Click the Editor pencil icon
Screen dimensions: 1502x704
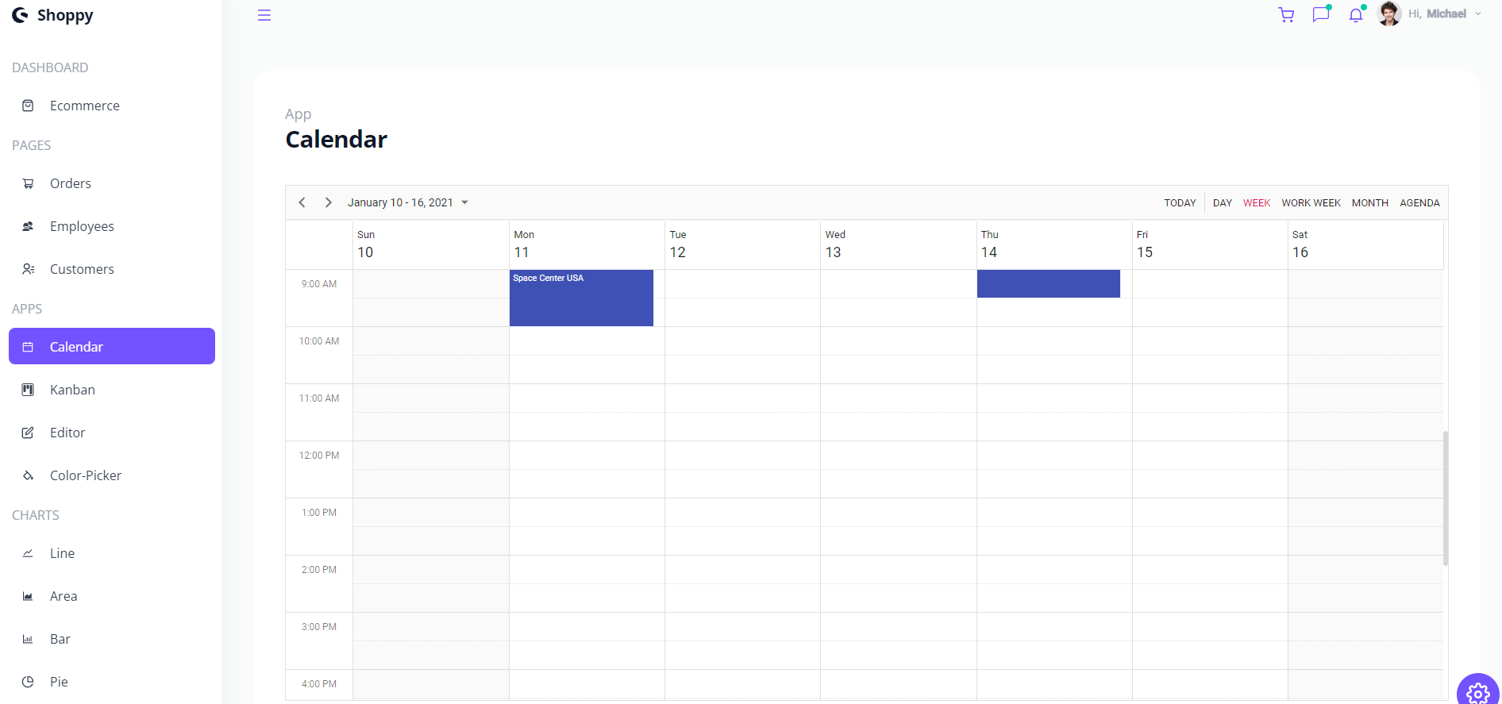pyautogui.click(x=28, y=433)
